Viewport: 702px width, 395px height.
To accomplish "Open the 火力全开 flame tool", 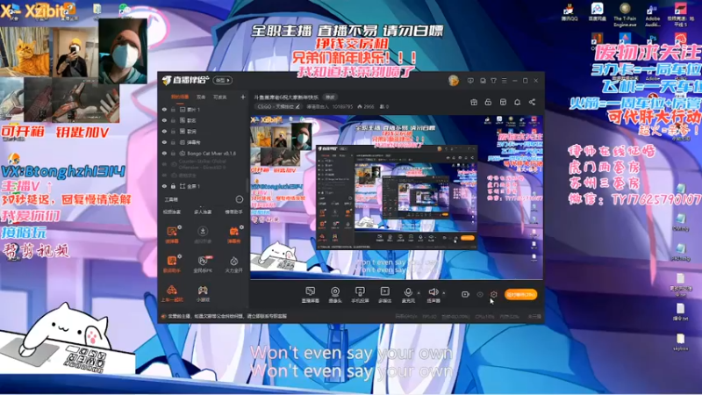I will pos(233,264).
